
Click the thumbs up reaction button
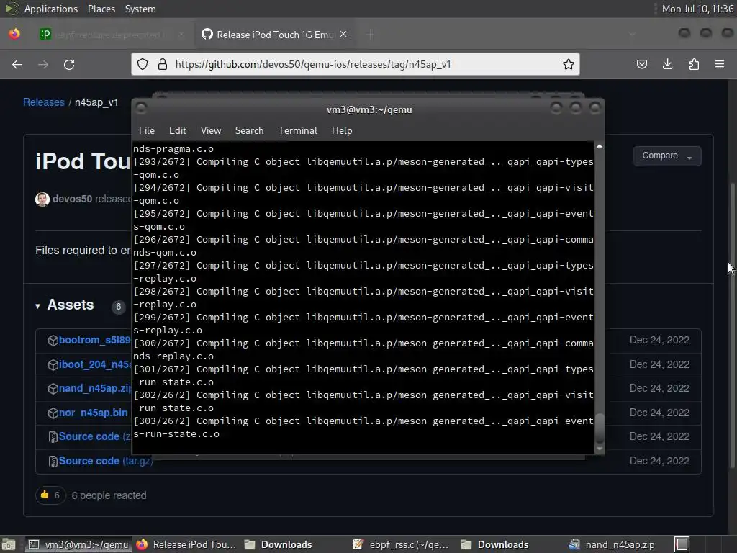tap(50, 495)
